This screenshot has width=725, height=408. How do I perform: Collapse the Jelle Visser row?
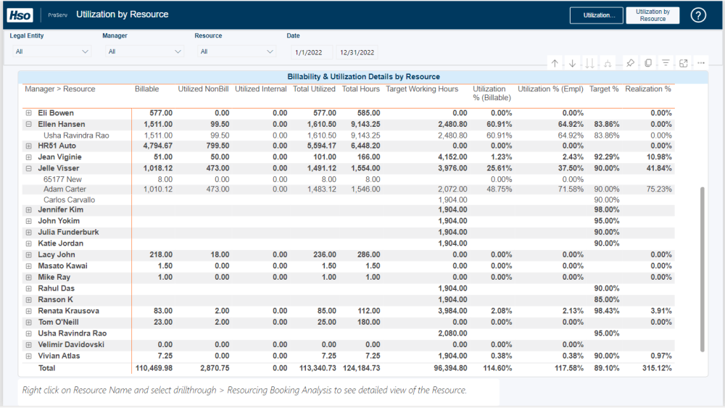tap(29, 168)
